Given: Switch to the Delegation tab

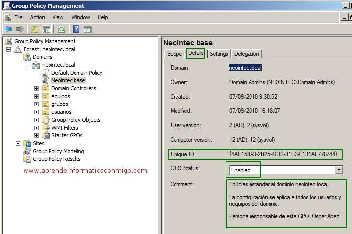Looking at the screenshot, I should 247,54.
